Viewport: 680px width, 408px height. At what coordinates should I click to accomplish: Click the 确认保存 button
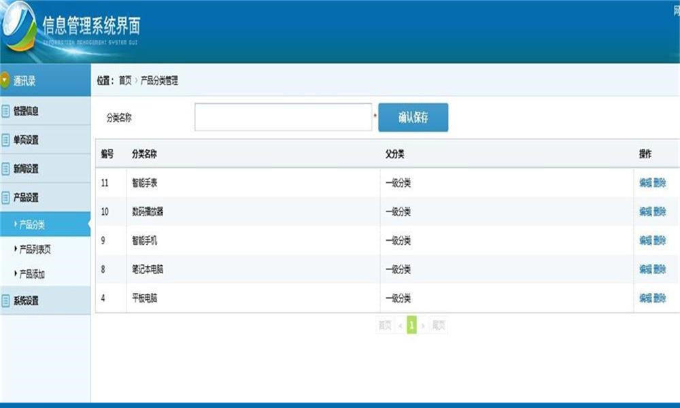413,117
